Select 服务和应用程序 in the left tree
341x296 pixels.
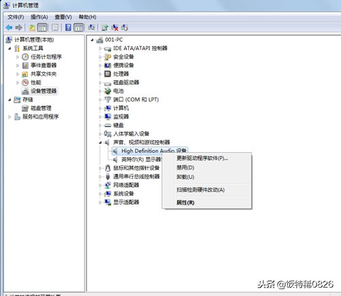40,117
